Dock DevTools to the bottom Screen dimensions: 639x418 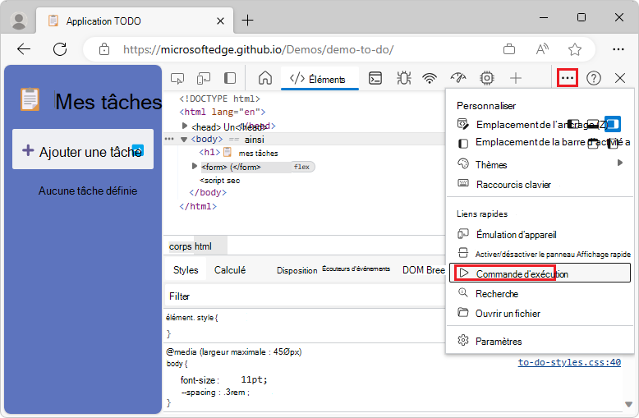point(593,124)
